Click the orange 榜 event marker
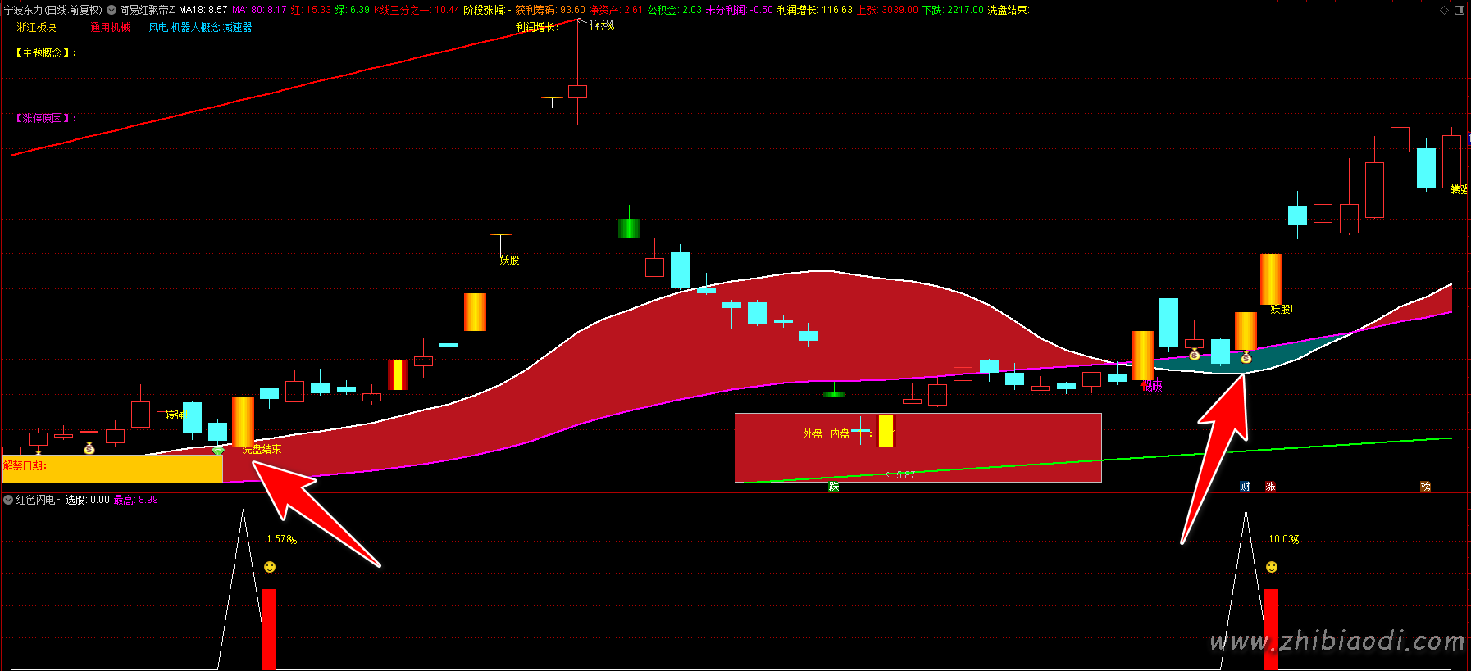Screen dimensions: 1471x671 click(1425, 487)
